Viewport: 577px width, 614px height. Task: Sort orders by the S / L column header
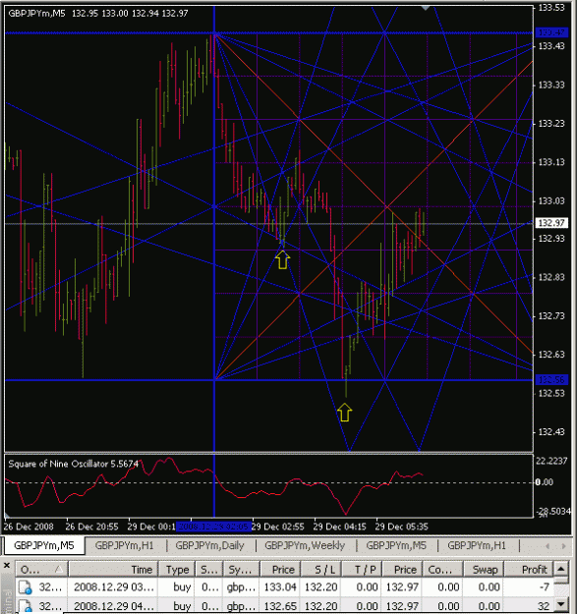pyautogui.click(x=321, y=570)
